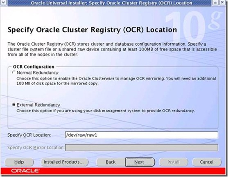Click the installer window title bar text

tap(111, 3)
